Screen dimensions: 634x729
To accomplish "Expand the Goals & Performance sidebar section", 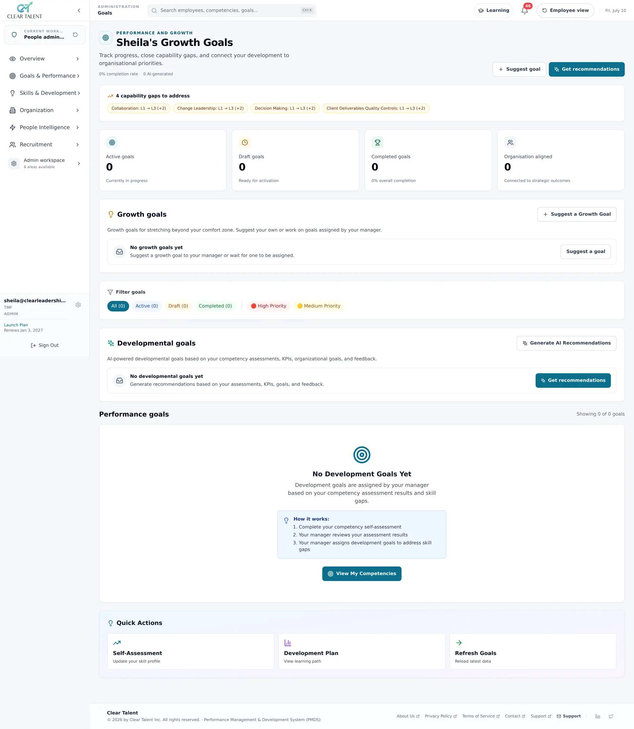I will 45,76.
